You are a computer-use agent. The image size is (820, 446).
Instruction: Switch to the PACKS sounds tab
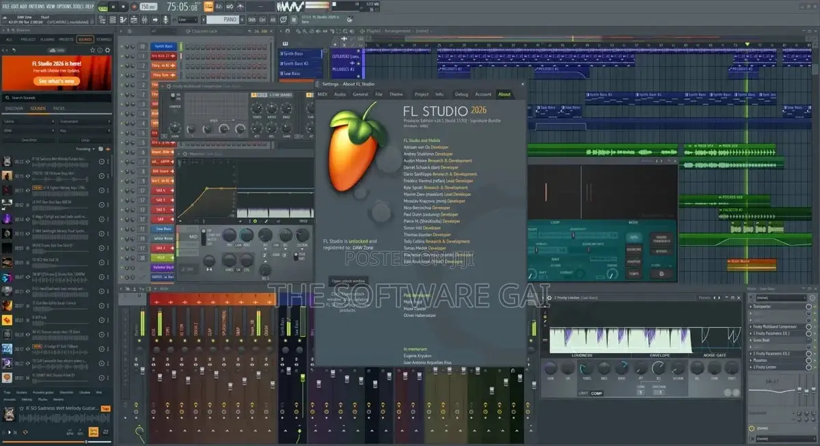[59, 108]
